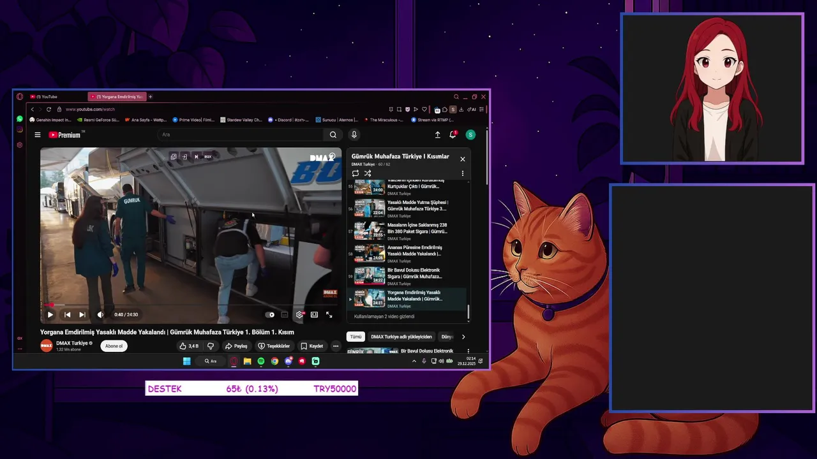817x459 pixels.
Task: Play the video
Action: [50, 314]
